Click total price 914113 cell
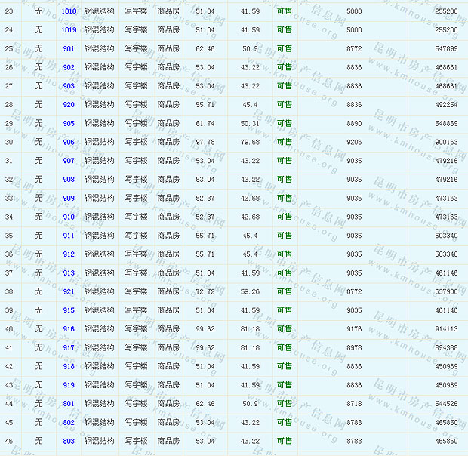Viewport: 468px width, 456px height. pos(446,329)
